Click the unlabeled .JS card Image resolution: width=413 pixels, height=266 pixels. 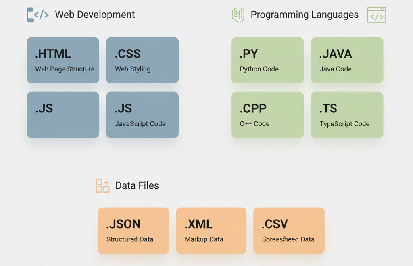[63, 114]
